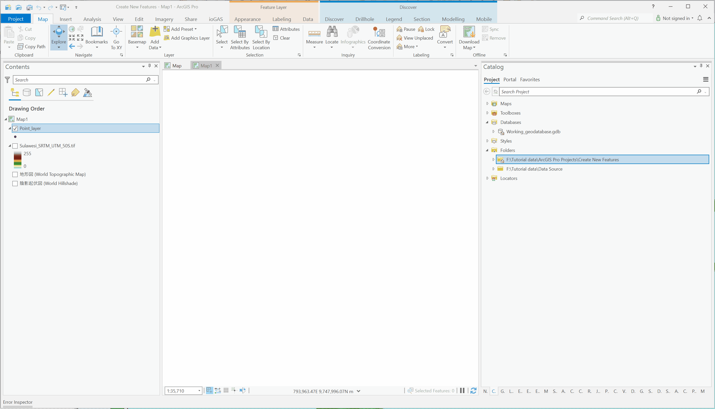Expand the Working_geodatabase.gdb tree item
Viewport: 715px width, 409px height.
click(493, 131)
